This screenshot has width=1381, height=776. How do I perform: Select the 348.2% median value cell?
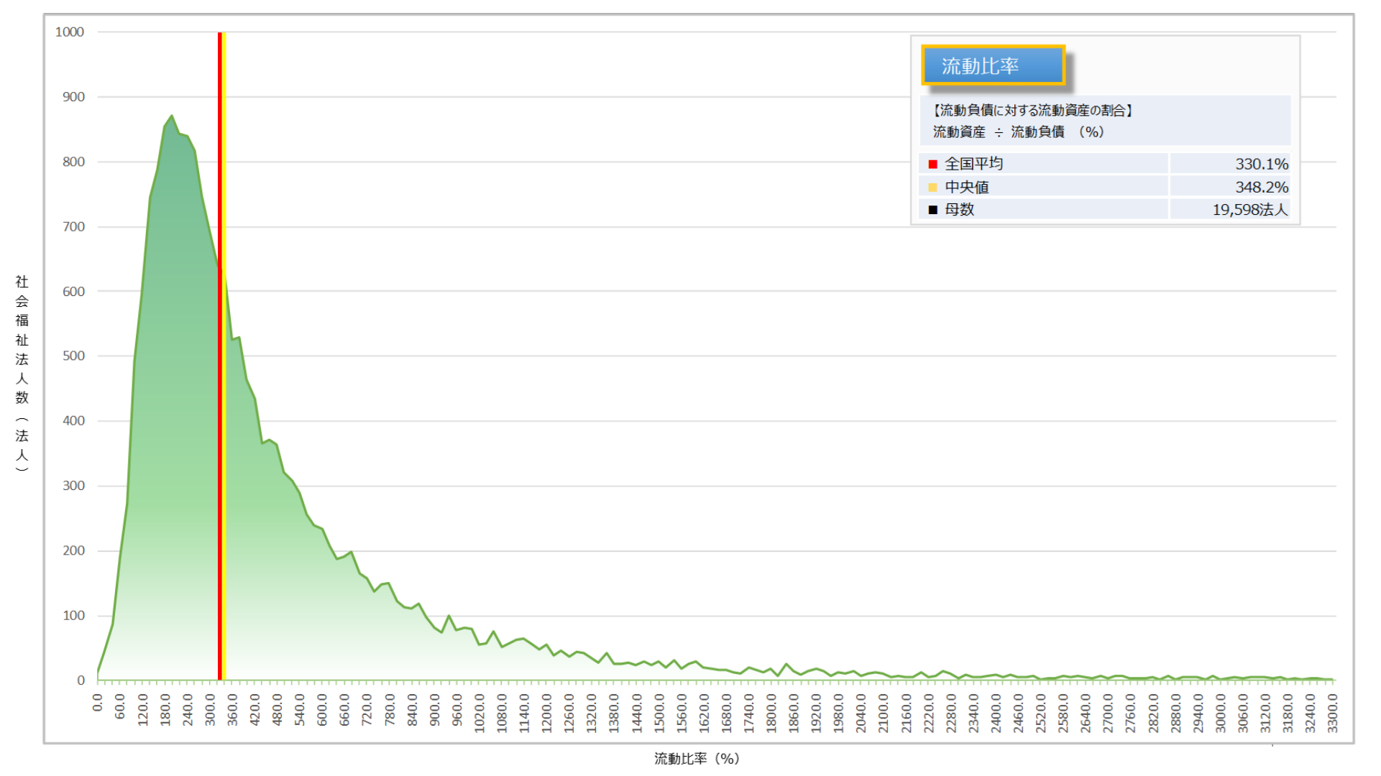[1261, 188]
